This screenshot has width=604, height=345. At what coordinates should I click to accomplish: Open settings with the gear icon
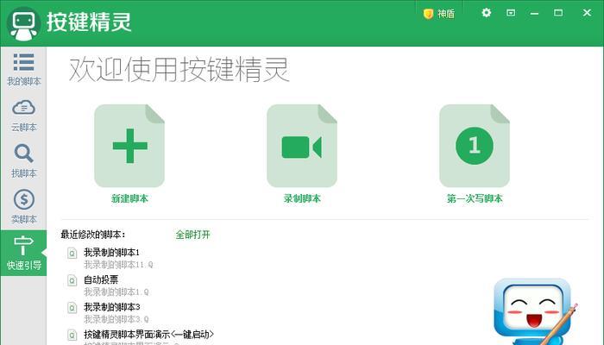pos(487,13)
